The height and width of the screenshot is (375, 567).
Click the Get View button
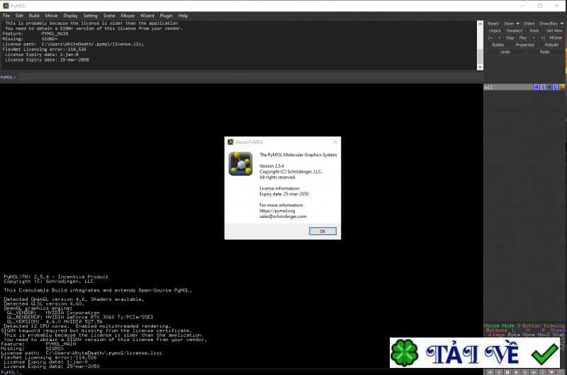[x=554, y=30]
